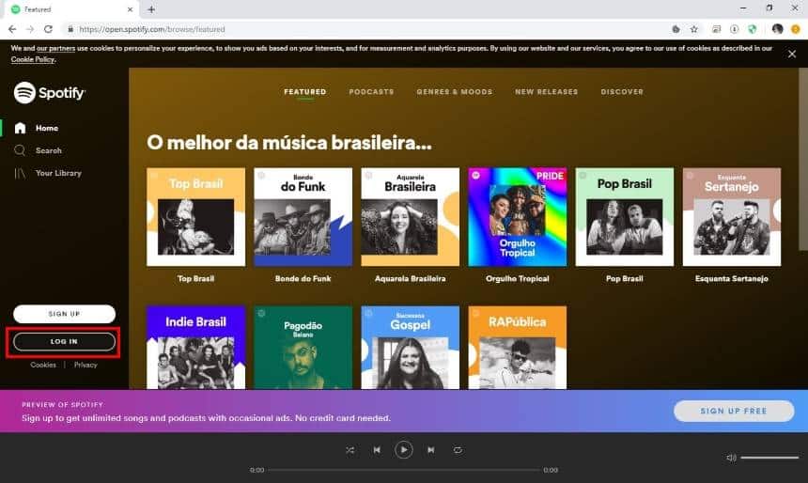Open the Privacy link in the sidebar
The height and width of the screenshot is (483, 808).
(x=85, y=365)
